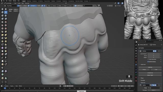
Task: Select the Flatten brush tool
Action: 2,25
